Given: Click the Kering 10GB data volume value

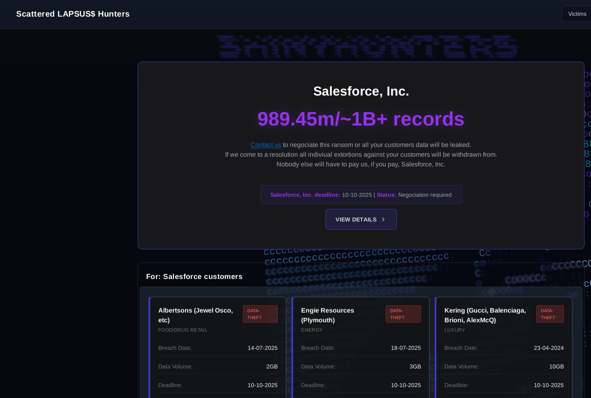Looking at the screenshot, I should point(556,367).
